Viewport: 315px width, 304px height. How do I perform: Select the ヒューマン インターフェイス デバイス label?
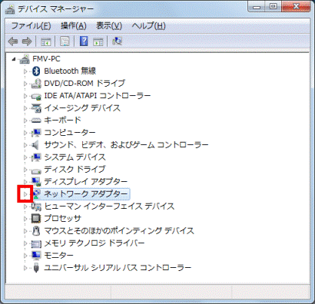109,207
